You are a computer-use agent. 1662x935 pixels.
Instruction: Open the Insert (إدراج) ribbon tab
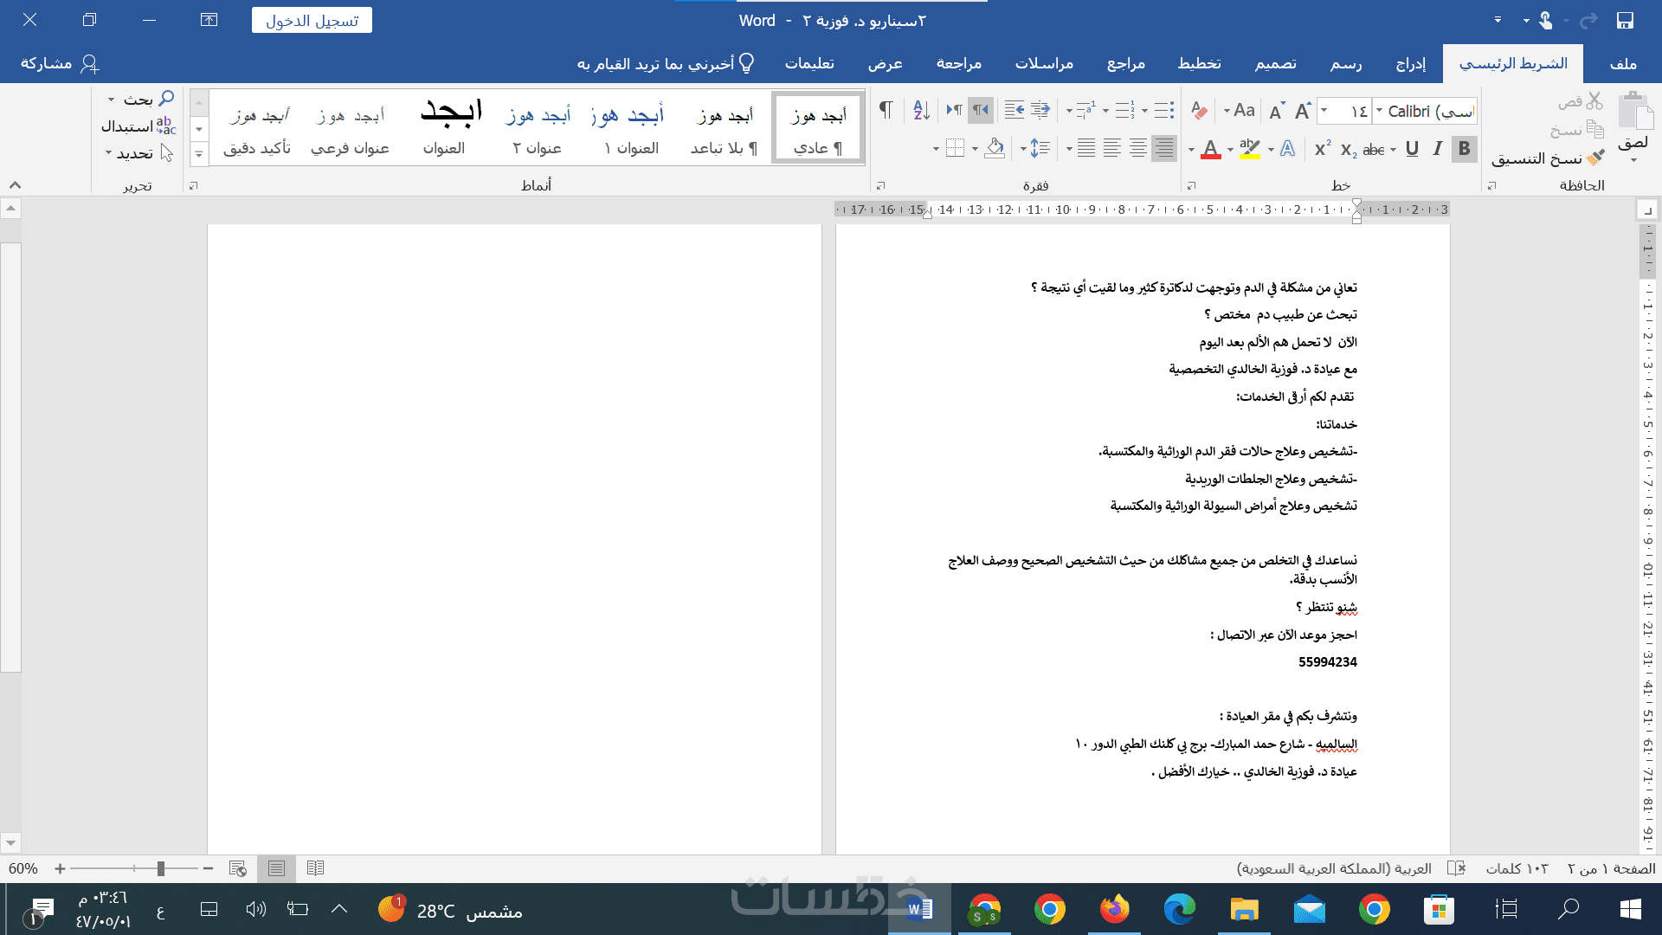[1410, 63]
